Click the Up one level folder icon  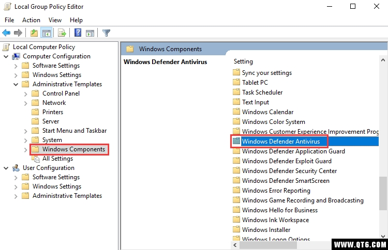tap(34, 33)
